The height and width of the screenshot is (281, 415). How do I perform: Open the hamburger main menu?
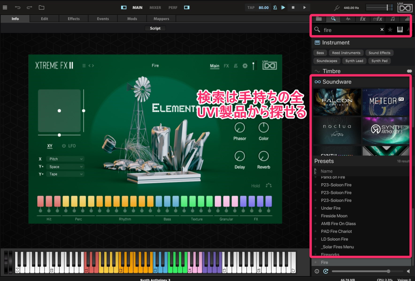[5, 7]
